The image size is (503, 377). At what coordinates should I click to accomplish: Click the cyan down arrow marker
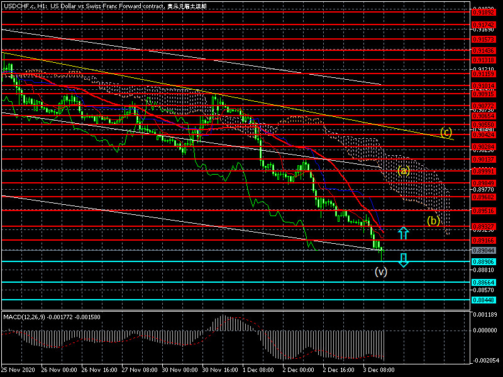pyautogui.click(x=404, y=260)
